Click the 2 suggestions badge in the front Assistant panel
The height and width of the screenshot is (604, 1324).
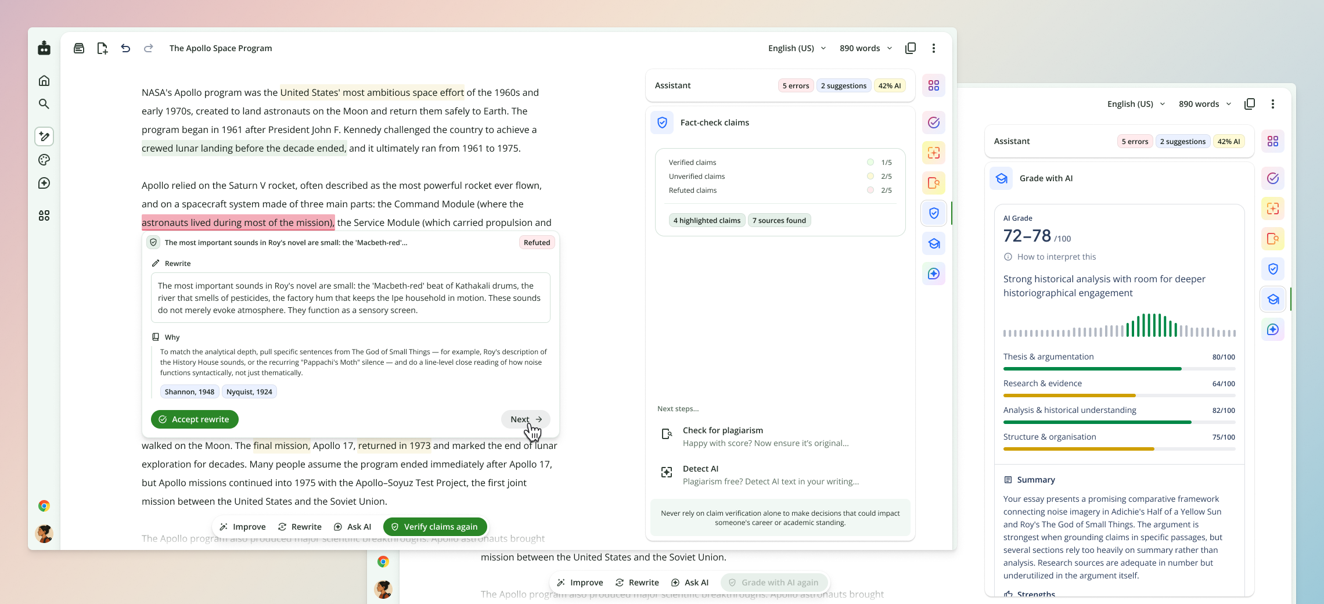tap(843, 86)
